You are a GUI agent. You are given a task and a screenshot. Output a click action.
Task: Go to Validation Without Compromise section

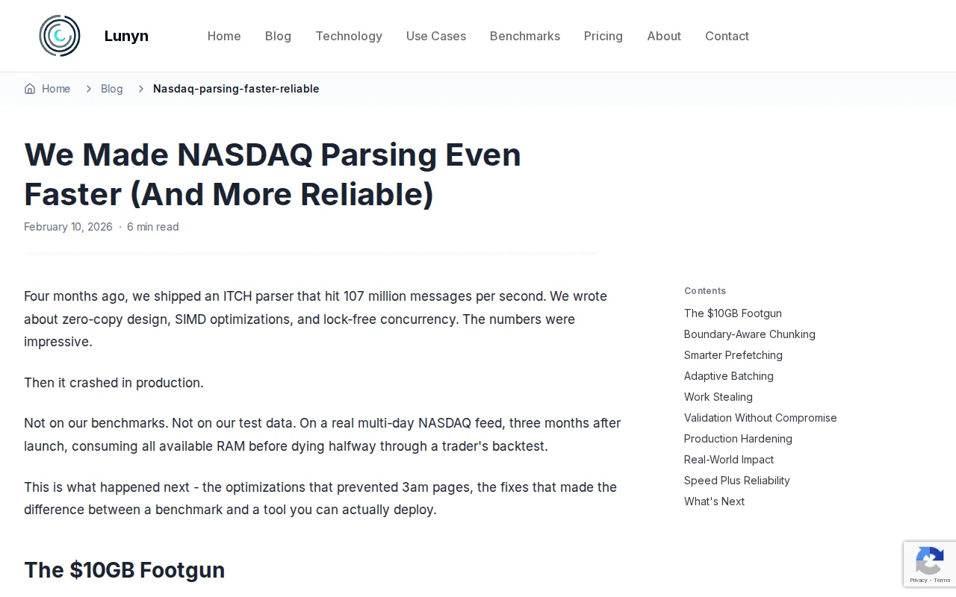760,418
